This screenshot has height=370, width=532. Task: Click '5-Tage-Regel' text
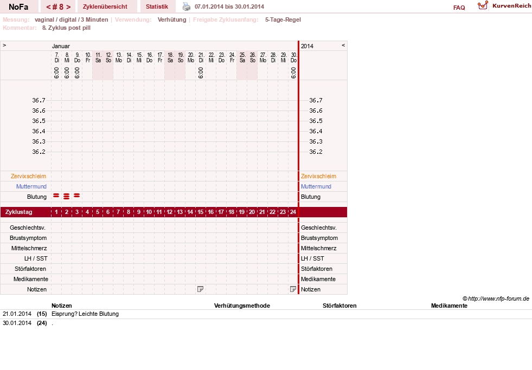[x=283, y=20]
